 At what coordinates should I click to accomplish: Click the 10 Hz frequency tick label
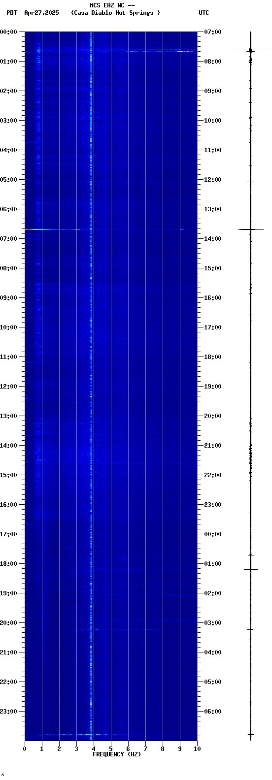coord(197,749)
